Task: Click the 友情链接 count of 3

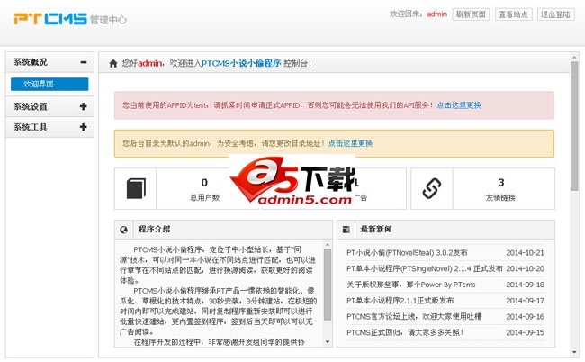Action: (x=500, y=183)
